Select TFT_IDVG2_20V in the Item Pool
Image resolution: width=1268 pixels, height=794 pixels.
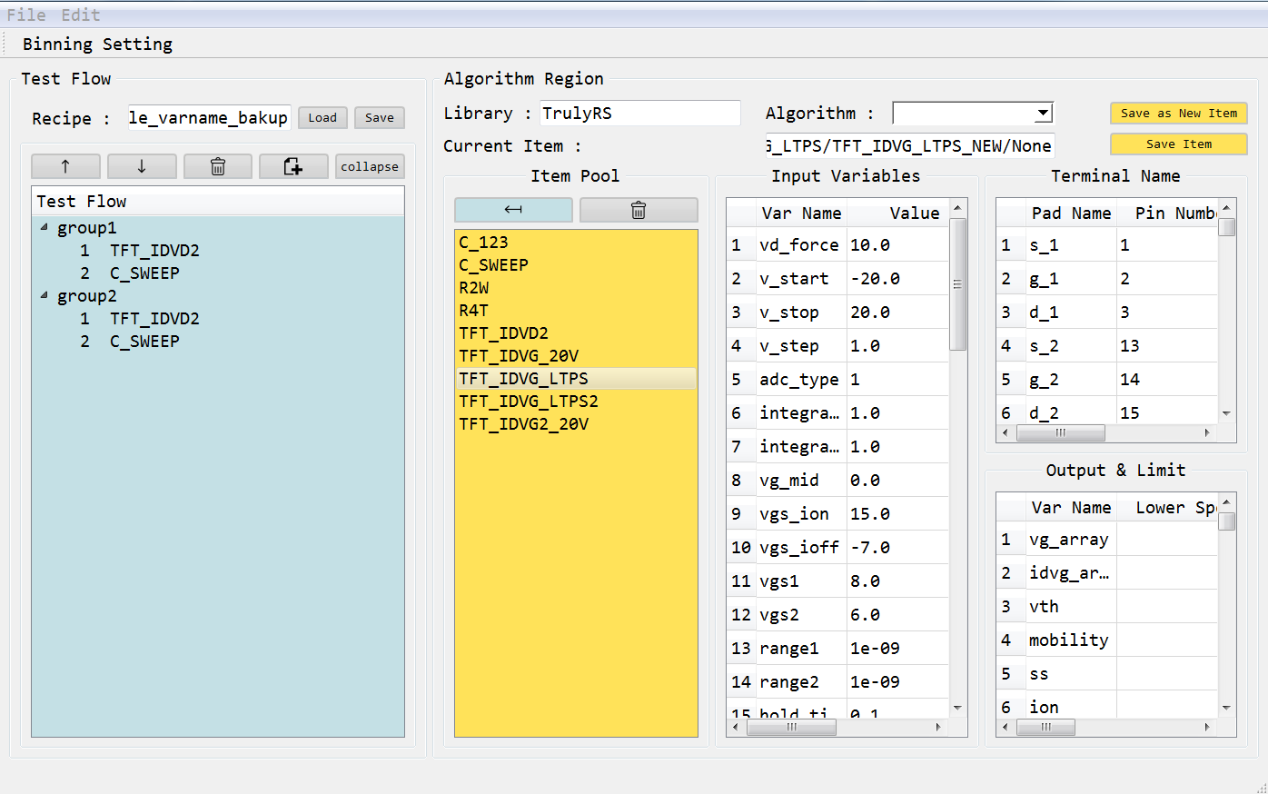pyautogui.click(x=576, y=424)
